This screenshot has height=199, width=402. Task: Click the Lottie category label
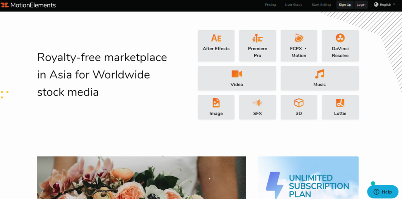(x=340, y=114)
